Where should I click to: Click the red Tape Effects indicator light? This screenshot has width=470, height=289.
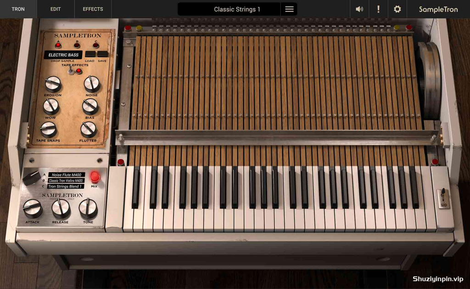click(x=79, y=71)
